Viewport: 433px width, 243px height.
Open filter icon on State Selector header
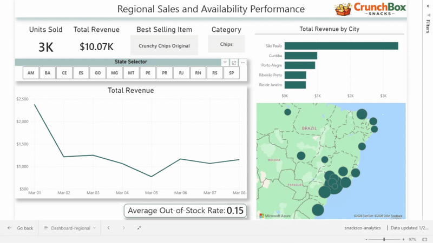(225, 63)
